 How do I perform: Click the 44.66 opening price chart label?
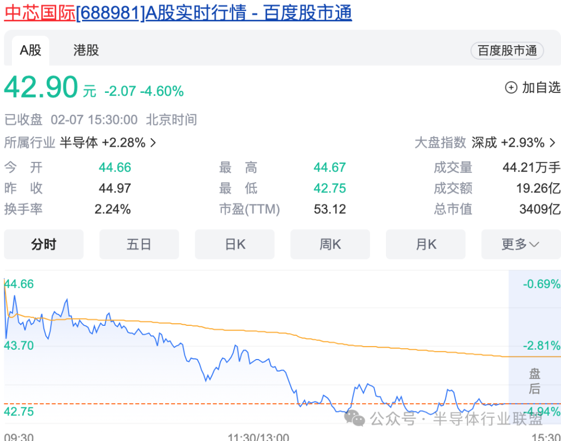pyautogui.click(x=19, y=284)
